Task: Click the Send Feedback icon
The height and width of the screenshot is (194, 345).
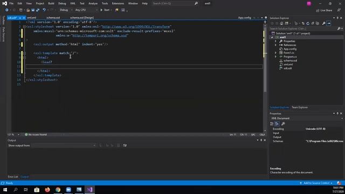Action: [x=339, y=10]
